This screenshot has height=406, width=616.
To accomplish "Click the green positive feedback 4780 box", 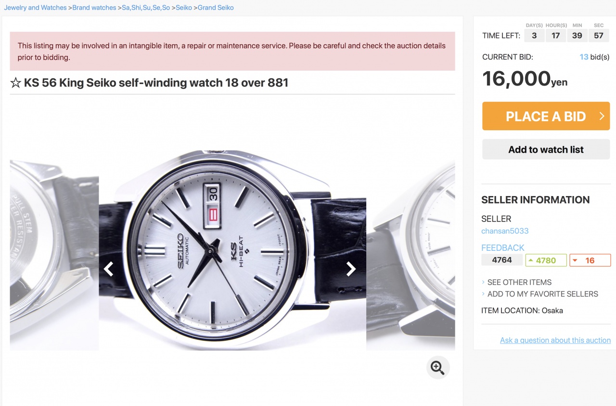I will [546, 260].
